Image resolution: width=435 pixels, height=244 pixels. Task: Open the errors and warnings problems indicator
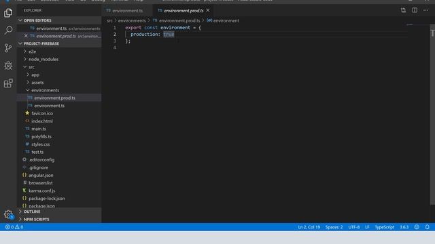point(14,227)
